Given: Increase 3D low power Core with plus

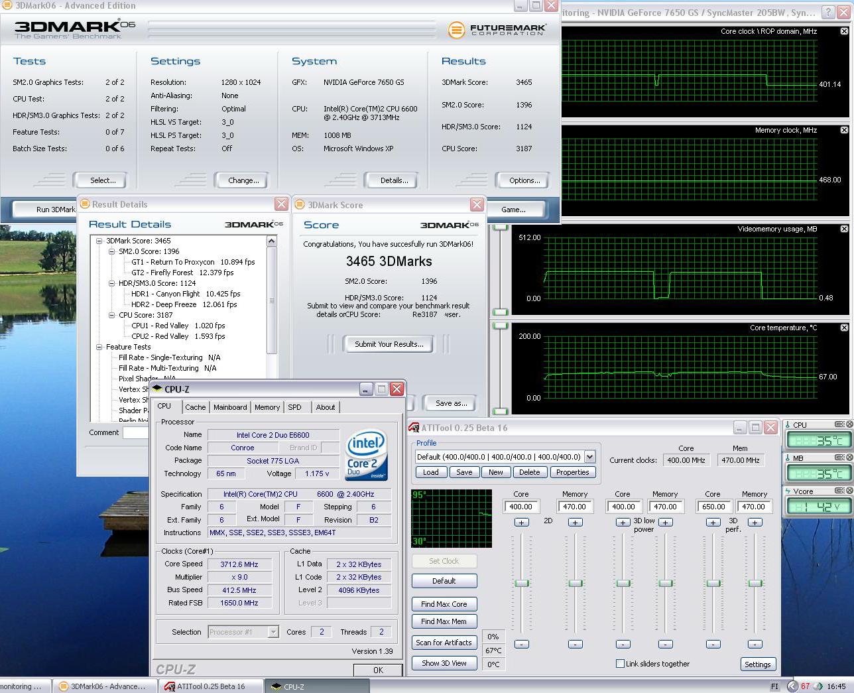Looking at the screenshot, I should click(623, 523).
